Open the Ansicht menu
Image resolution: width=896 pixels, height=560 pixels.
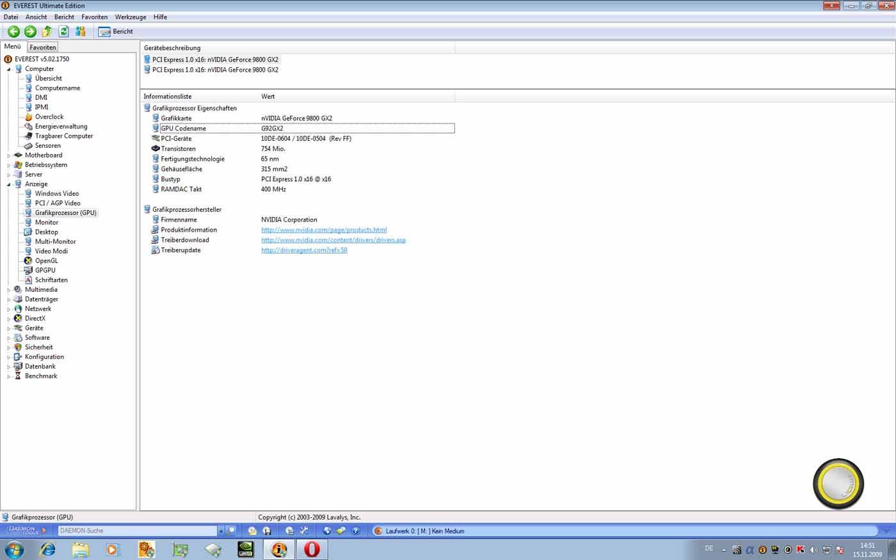(36, 17)
